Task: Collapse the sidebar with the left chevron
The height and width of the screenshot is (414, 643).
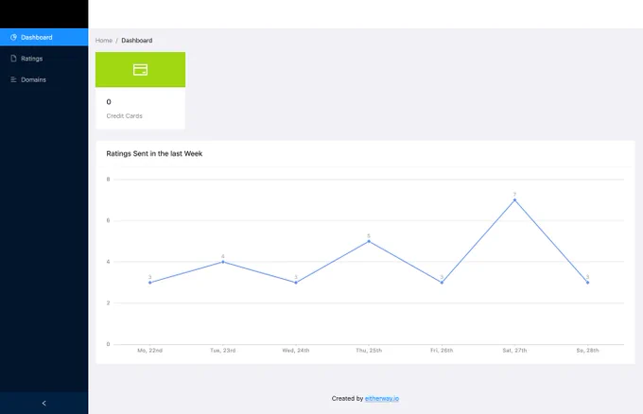Action: coord(43,404)
